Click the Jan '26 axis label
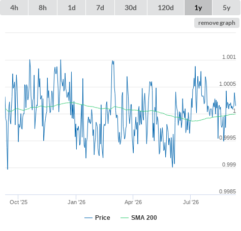The height and width of the screenshot is (231, 241). pyautogui.click(x=76, y=202)
